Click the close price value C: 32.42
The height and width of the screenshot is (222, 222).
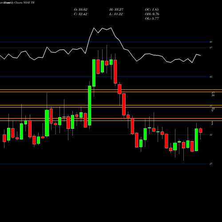(x=80, y=14)
